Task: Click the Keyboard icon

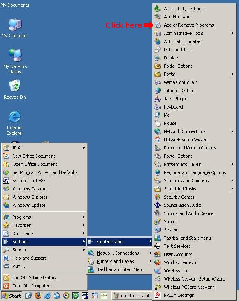Action: [x=158, y=107]
